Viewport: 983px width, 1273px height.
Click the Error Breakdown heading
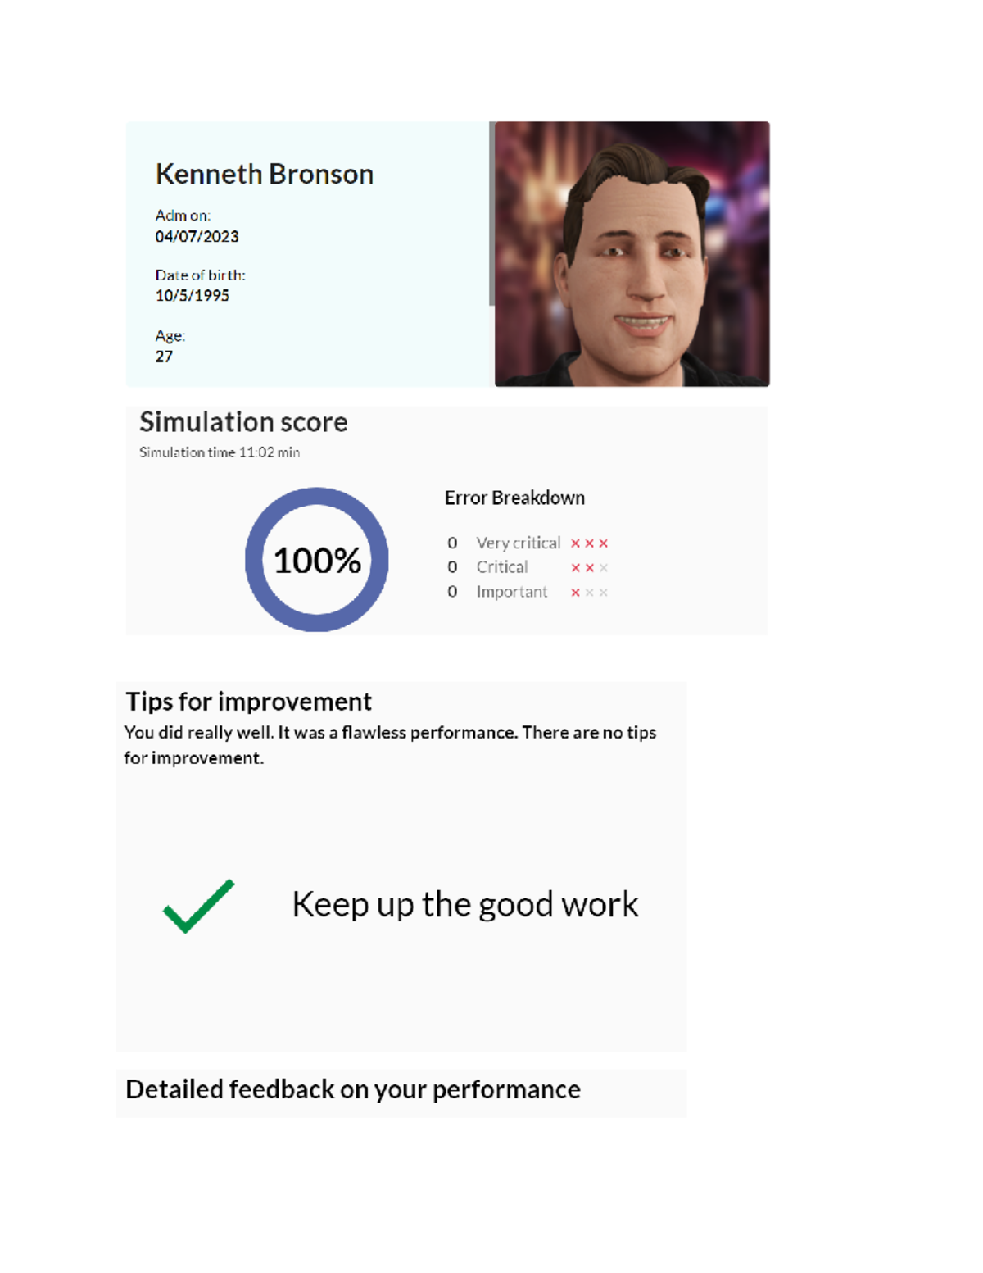pos(514,498)
